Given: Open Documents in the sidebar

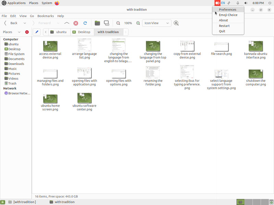Looking at the screenshot, I should (x=14, y=59).
